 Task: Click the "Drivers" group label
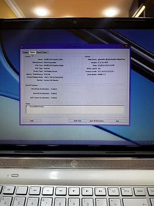[x=87, y=56]
